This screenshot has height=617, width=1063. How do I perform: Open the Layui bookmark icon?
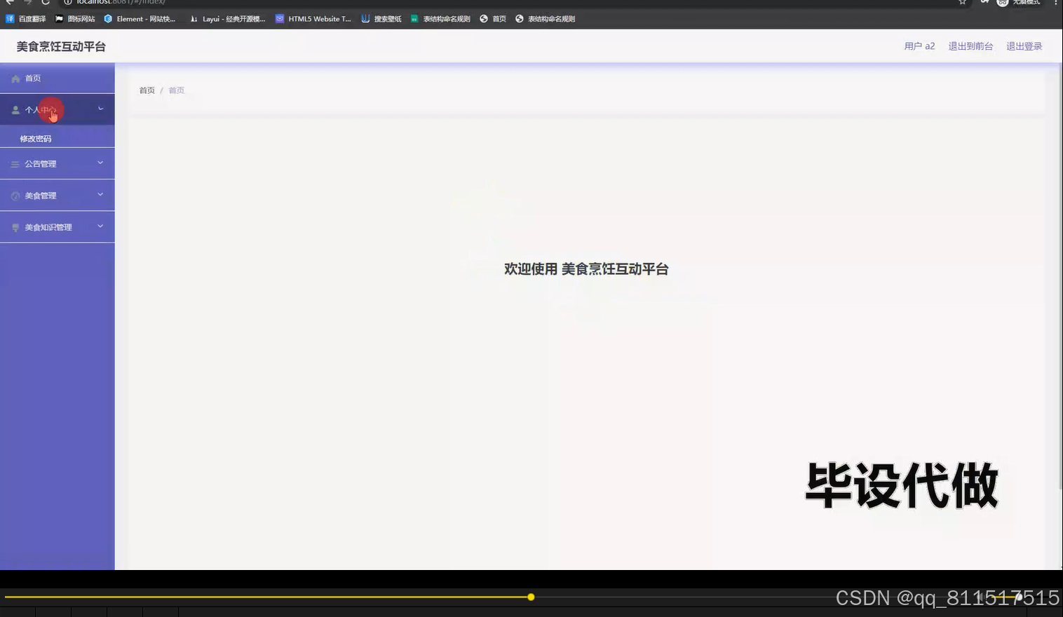(x=194, y=18)
